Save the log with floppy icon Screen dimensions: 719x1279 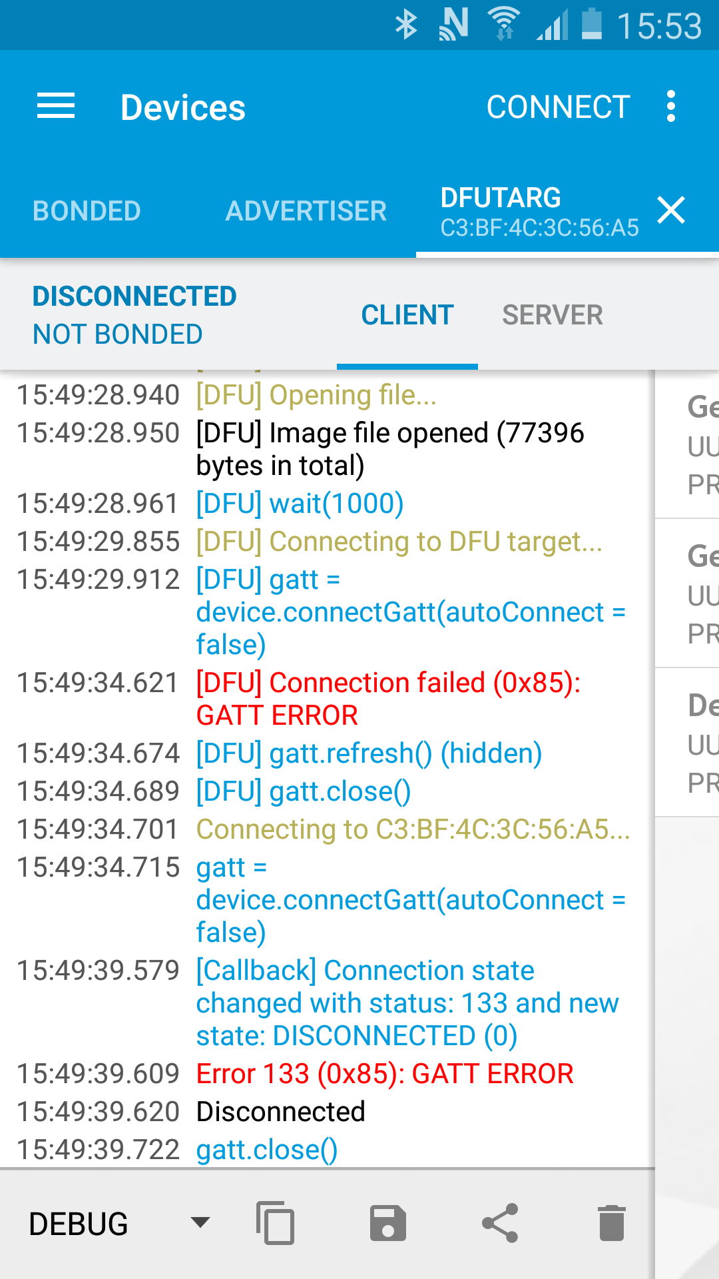pyautogui.click(x=388, y=1223)
